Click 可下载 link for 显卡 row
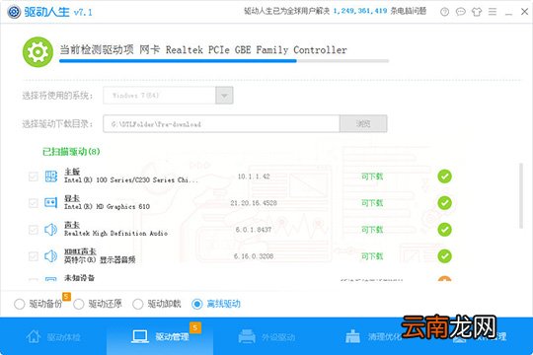Viewport: 533px width, 355px height. (372, 203)
